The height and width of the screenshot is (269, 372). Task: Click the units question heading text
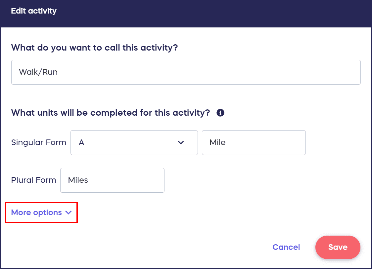pos(111,113)
